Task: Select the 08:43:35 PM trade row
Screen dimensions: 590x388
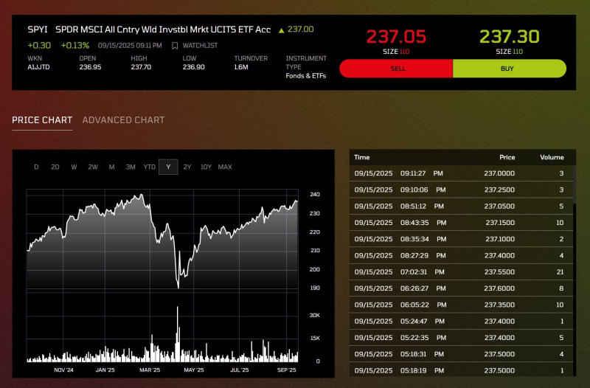Action: [461, 223]
